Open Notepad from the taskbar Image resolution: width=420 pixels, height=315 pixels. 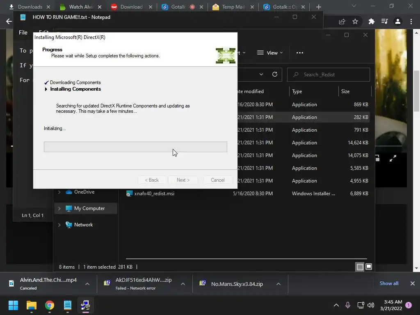[x=68, y=305]
